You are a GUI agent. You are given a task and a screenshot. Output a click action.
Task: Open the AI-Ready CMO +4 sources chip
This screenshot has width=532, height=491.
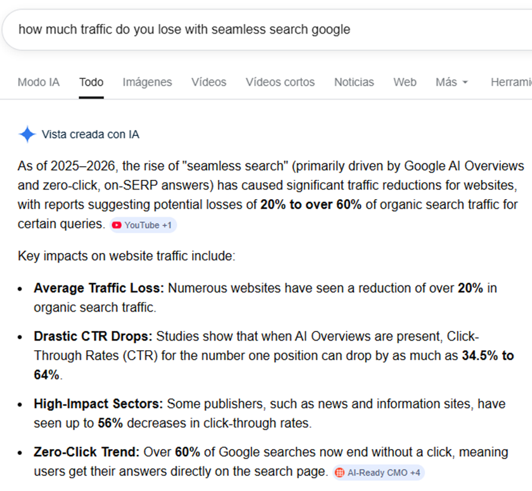pyautogui.click(x=379, y=472)
